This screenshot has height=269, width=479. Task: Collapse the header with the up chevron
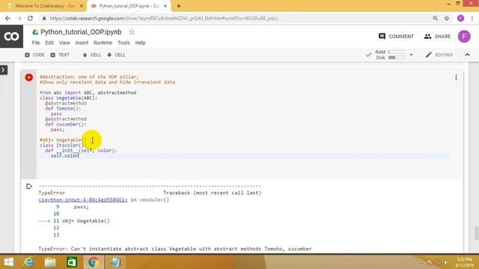coord(467,55)
